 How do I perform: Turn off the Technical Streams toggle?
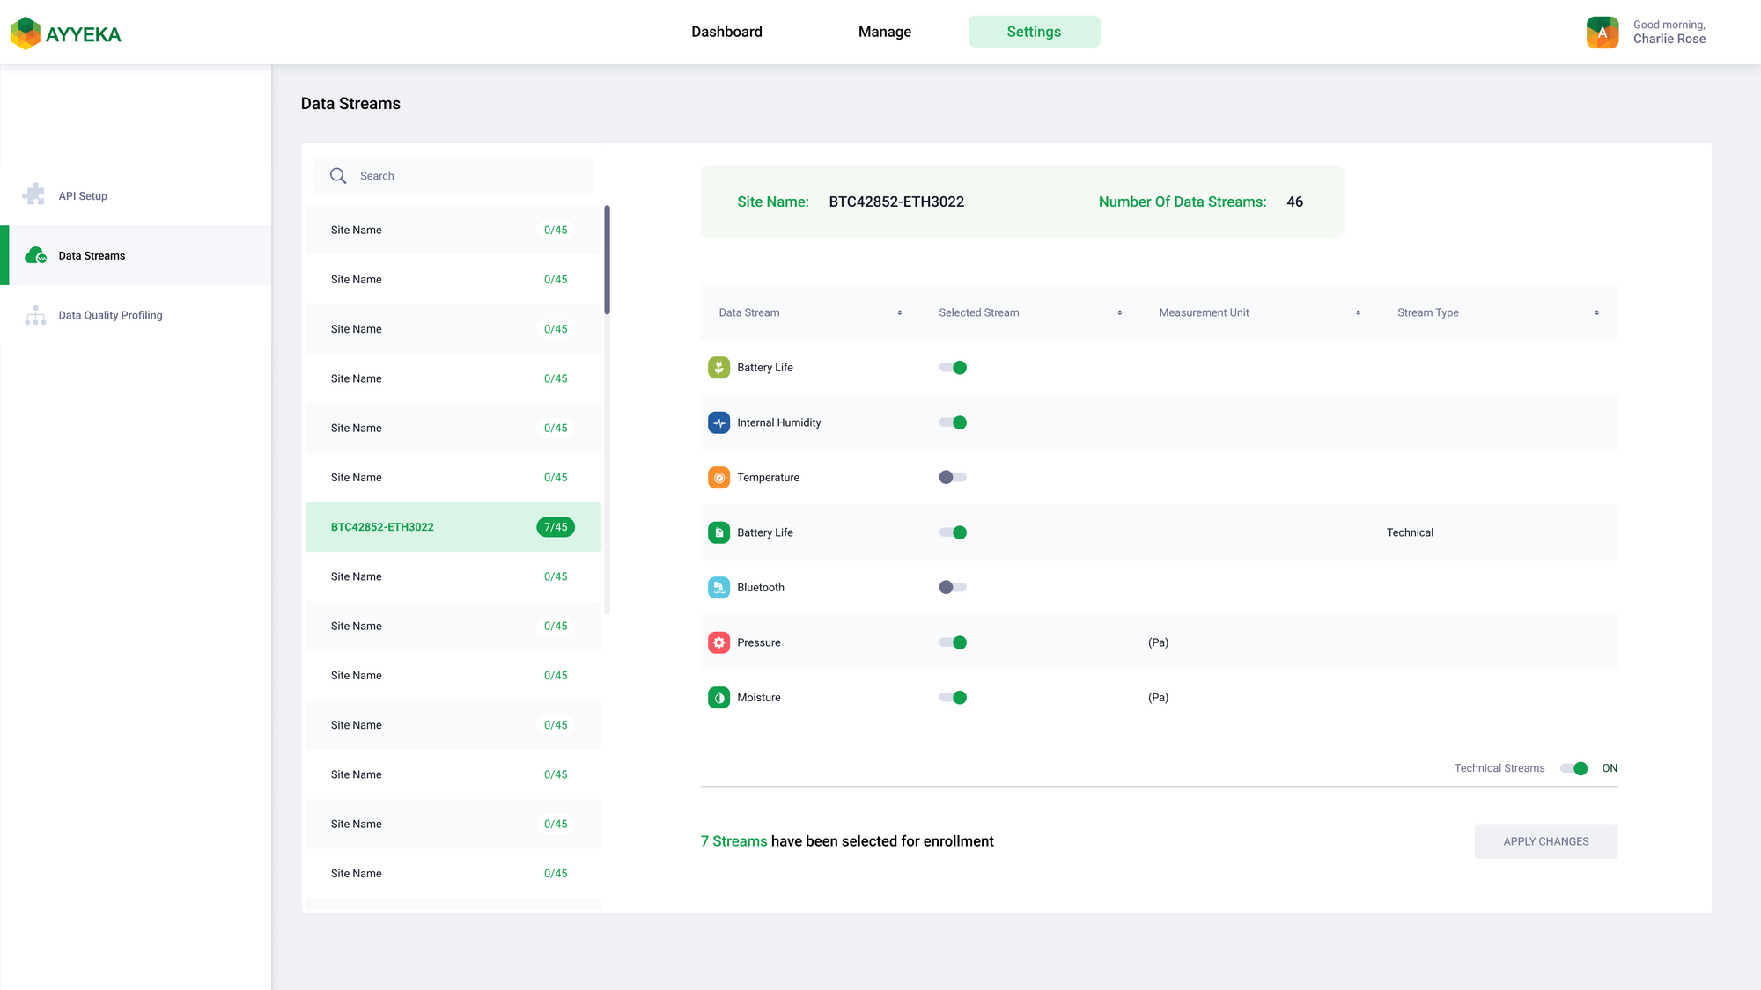[1573, 768]
